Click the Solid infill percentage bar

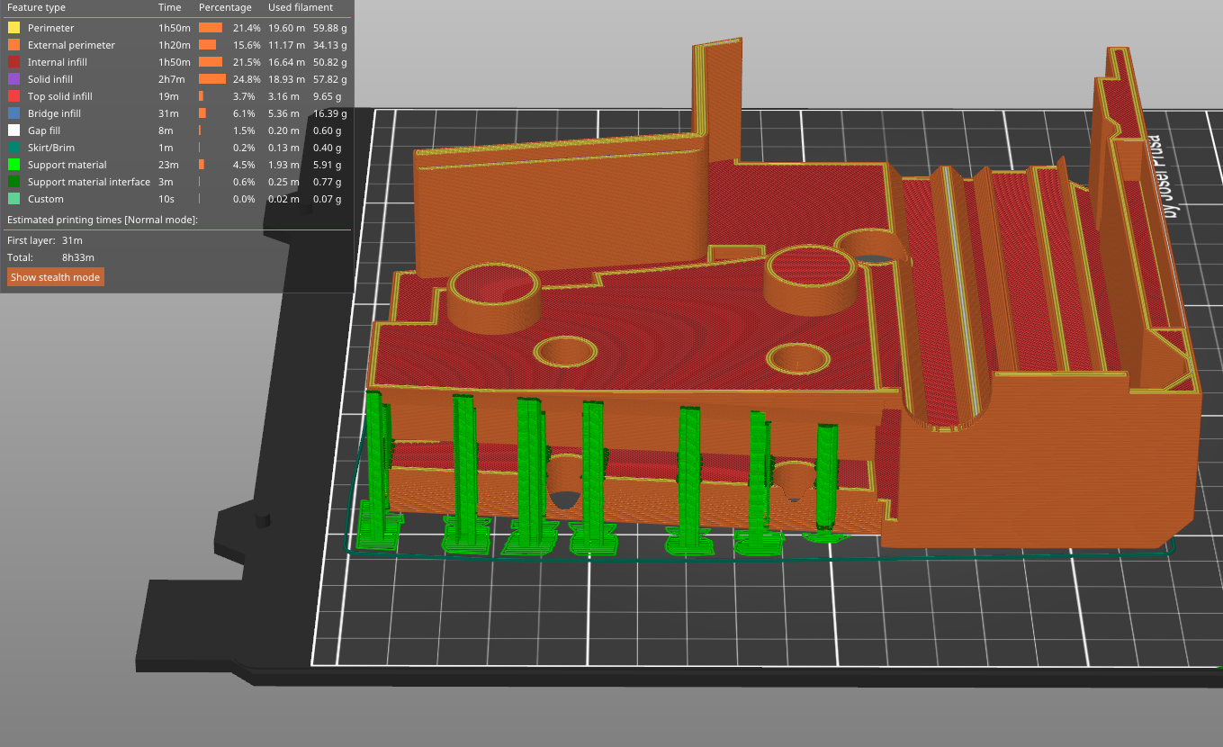click(x=212, y=79)
